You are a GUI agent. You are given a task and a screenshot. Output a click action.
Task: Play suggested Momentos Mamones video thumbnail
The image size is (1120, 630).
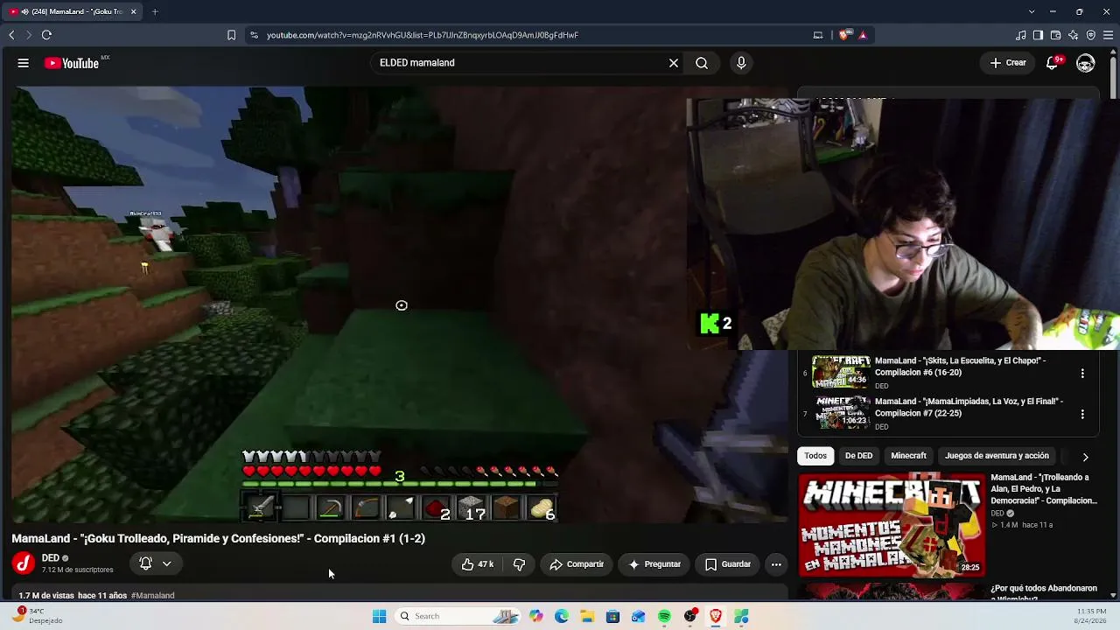(892, 525)
